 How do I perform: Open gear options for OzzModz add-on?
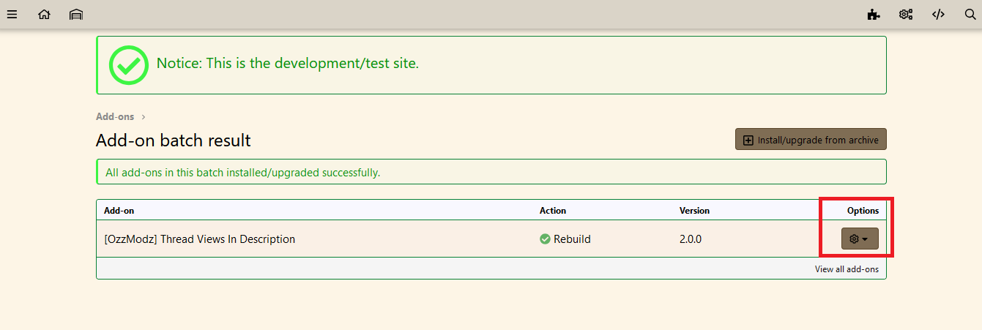860,239
